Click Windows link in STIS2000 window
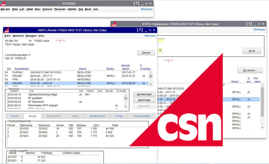269x164 pixels. tap(146, 9)
